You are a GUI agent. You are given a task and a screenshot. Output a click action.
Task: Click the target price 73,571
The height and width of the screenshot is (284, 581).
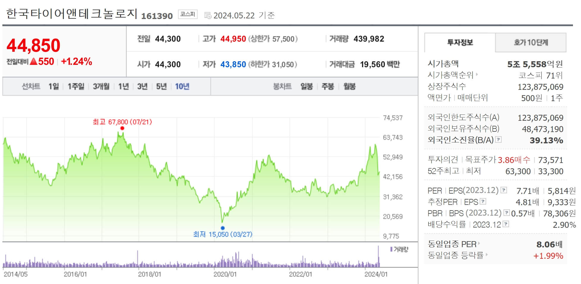(551, 160)
